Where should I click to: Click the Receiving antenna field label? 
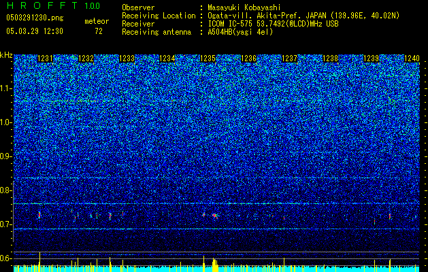pos(157,32)
